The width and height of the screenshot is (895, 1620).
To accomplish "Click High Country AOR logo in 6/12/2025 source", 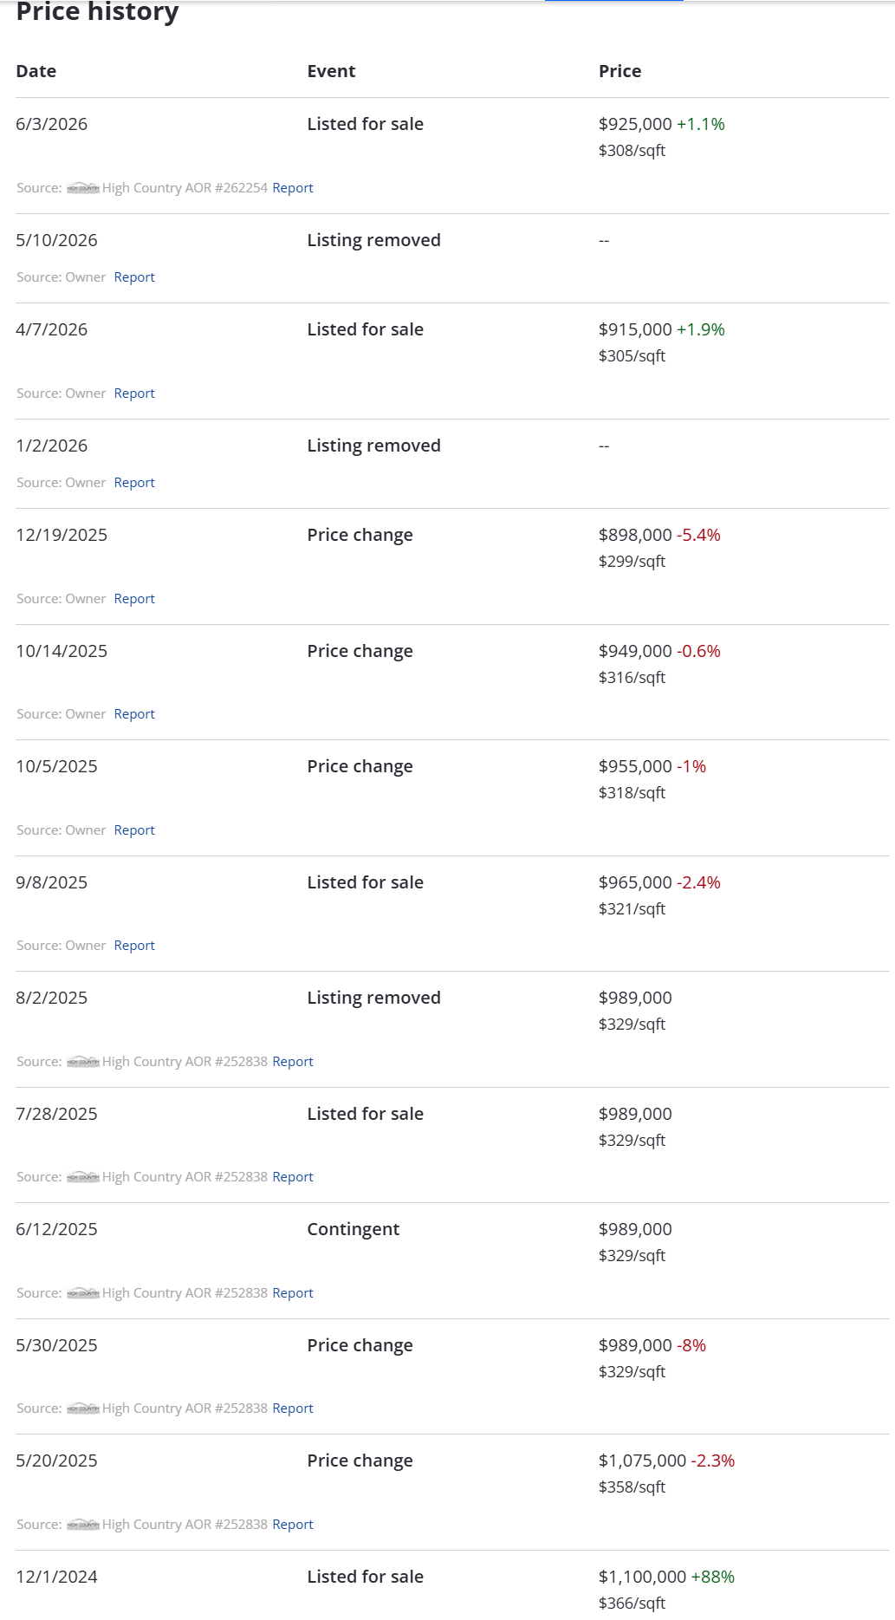I will click(x=83, y=1293).
